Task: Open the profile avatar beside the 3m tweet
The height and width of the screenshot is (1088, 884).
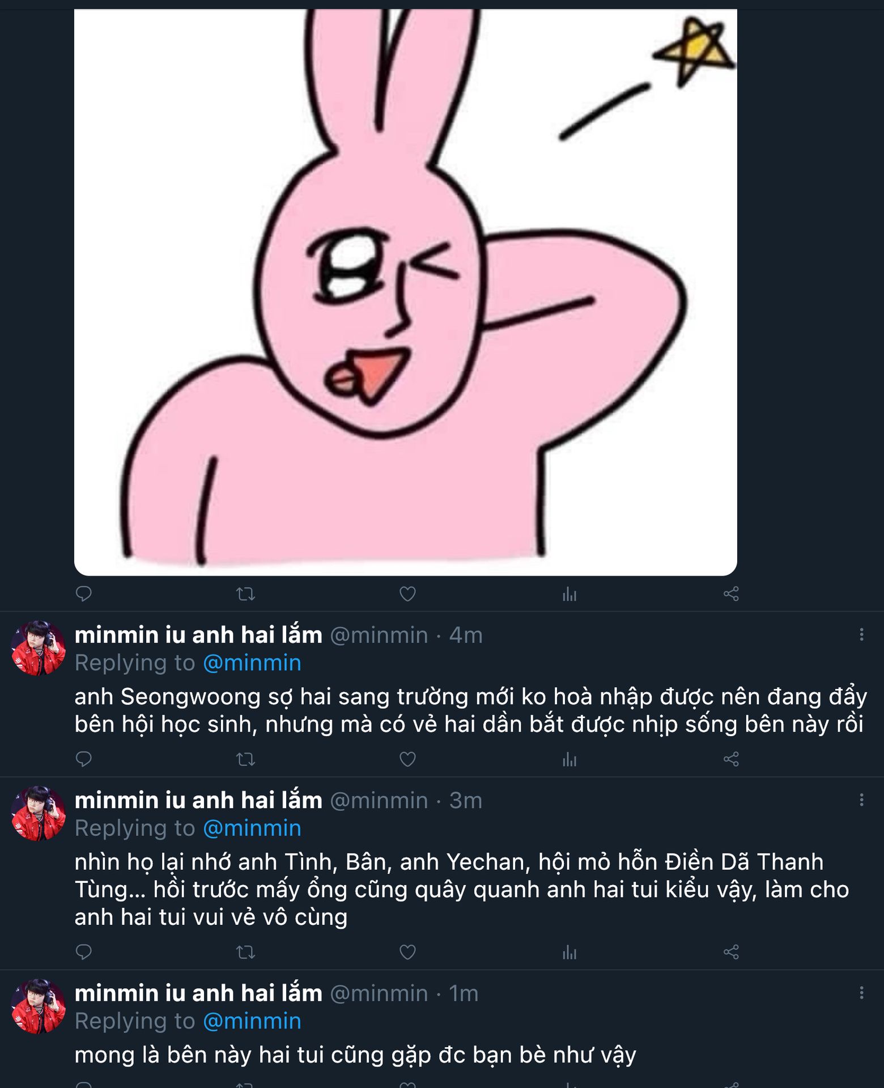Action: pos(39,813)
